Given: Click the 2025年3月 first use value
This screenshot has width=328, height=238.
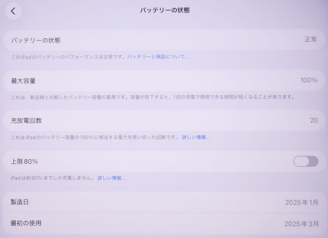Looking at the screenshot, I should [301, 224].
